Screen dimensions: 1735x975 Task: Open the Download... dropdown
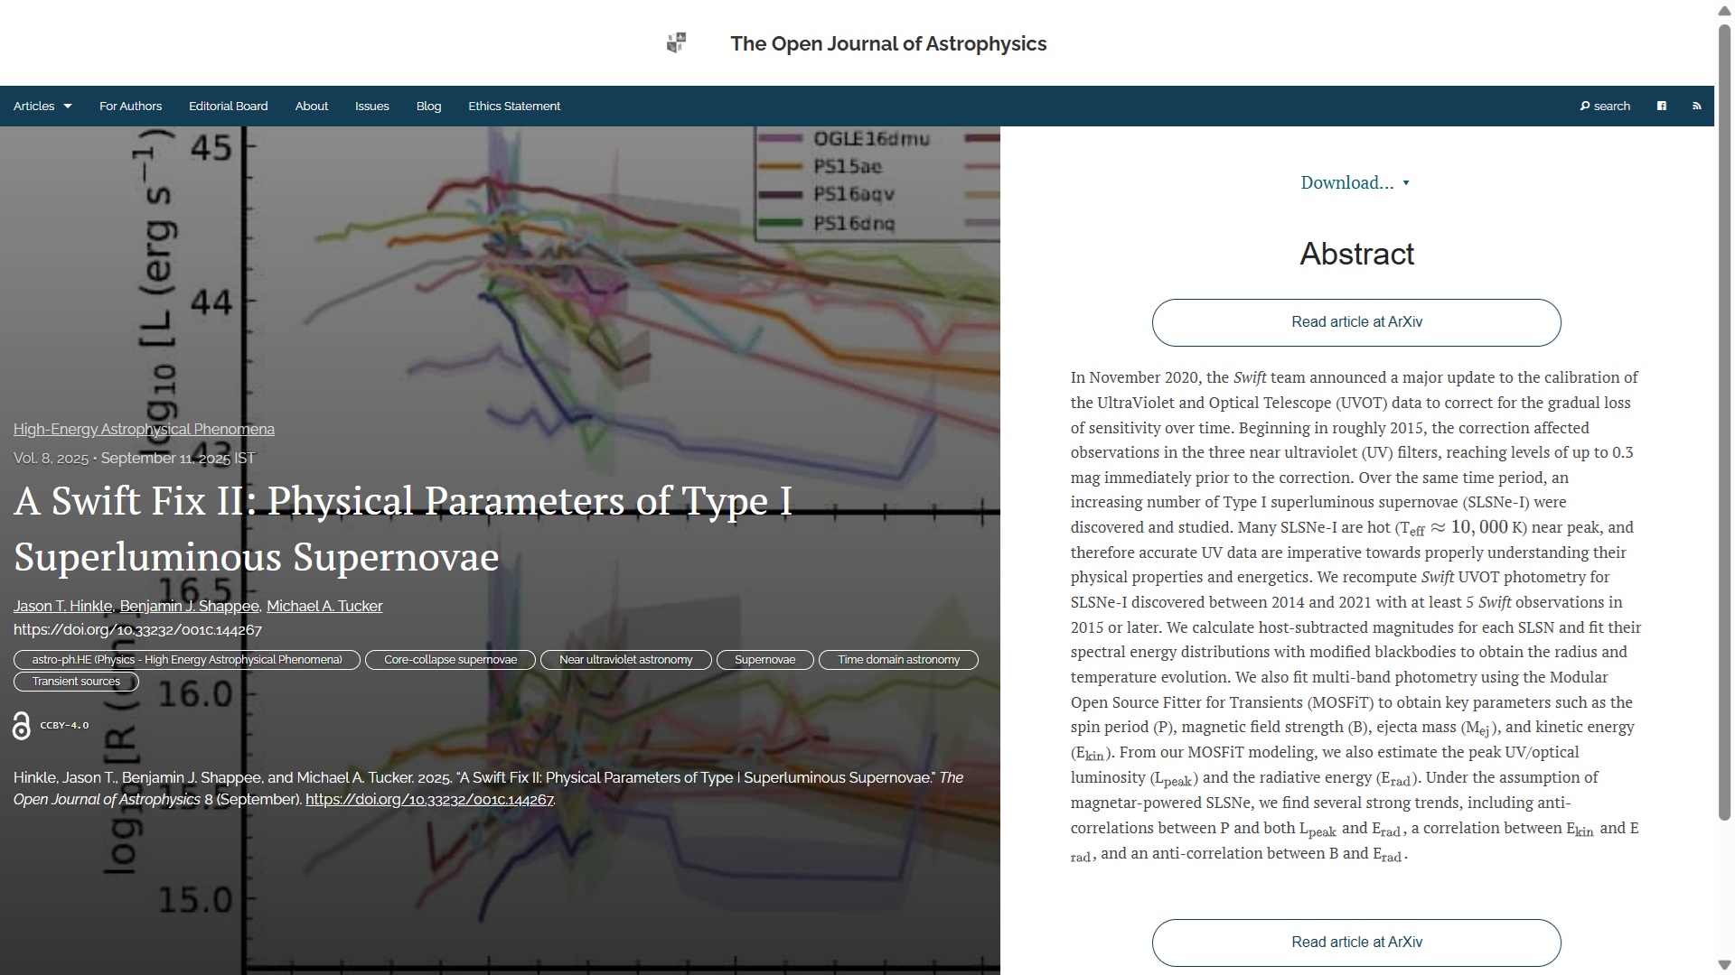[1355, 183]
